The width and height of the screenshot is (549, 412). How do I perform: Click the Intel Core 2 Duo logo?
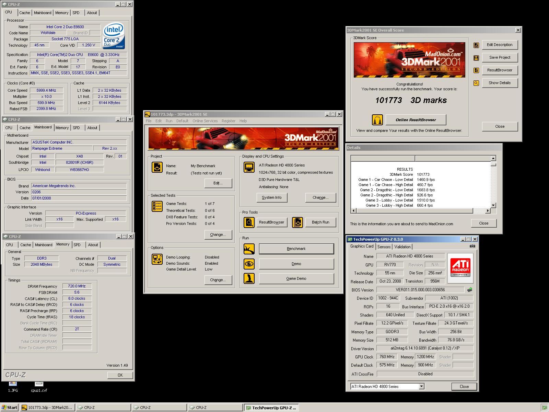coord(114,36)
